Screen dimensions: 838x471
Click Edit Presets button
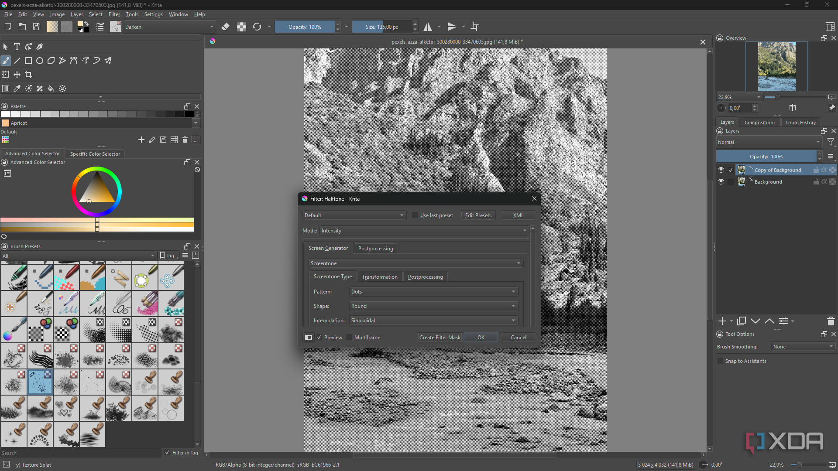[478, 215]
